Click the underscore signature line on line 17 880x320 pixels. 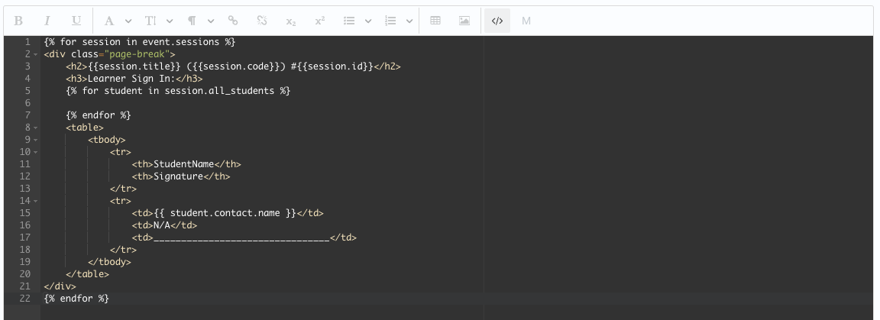tap(241, 238)
